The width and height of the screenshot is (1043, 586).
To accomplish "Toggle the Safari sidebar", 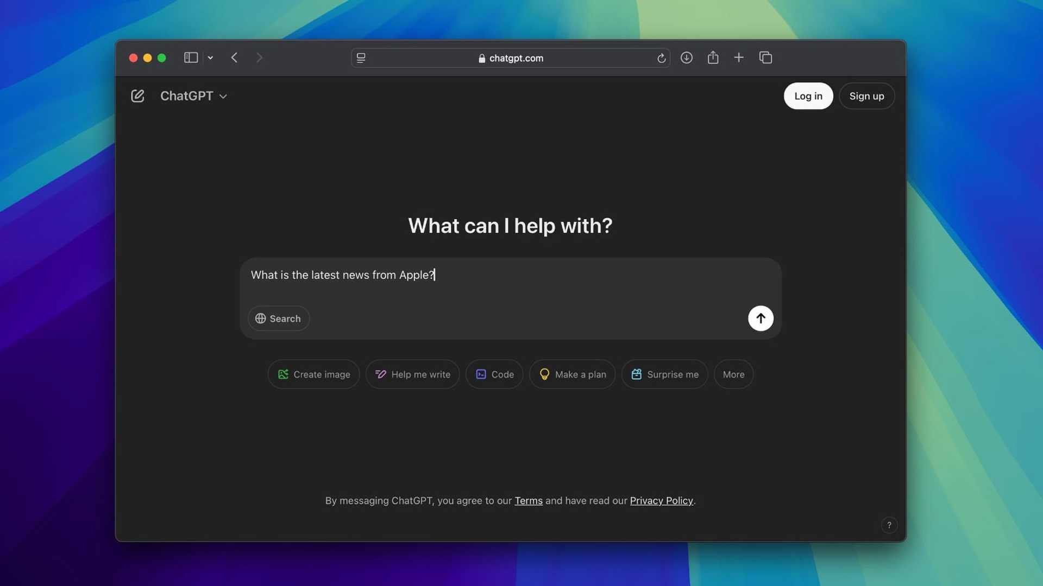I will point(190,58).
